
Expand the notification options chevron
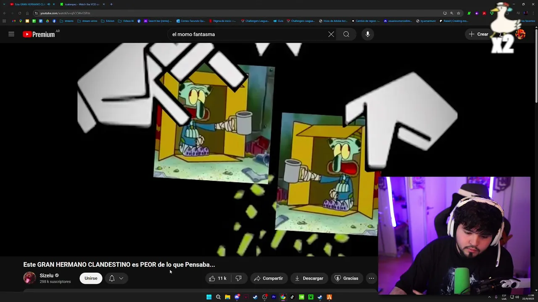pyautogui.click(x=121, y=278)
